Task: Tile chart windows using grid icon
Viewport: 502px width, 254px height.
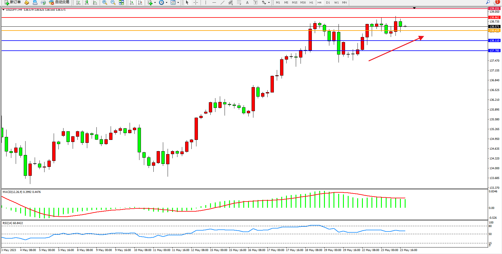Action: 121,2
